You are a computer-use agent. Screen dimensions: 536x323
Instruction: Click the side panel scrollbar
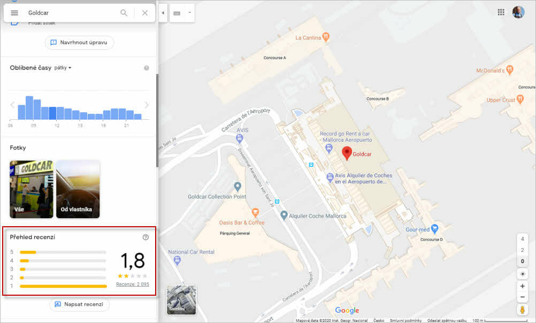157,120
